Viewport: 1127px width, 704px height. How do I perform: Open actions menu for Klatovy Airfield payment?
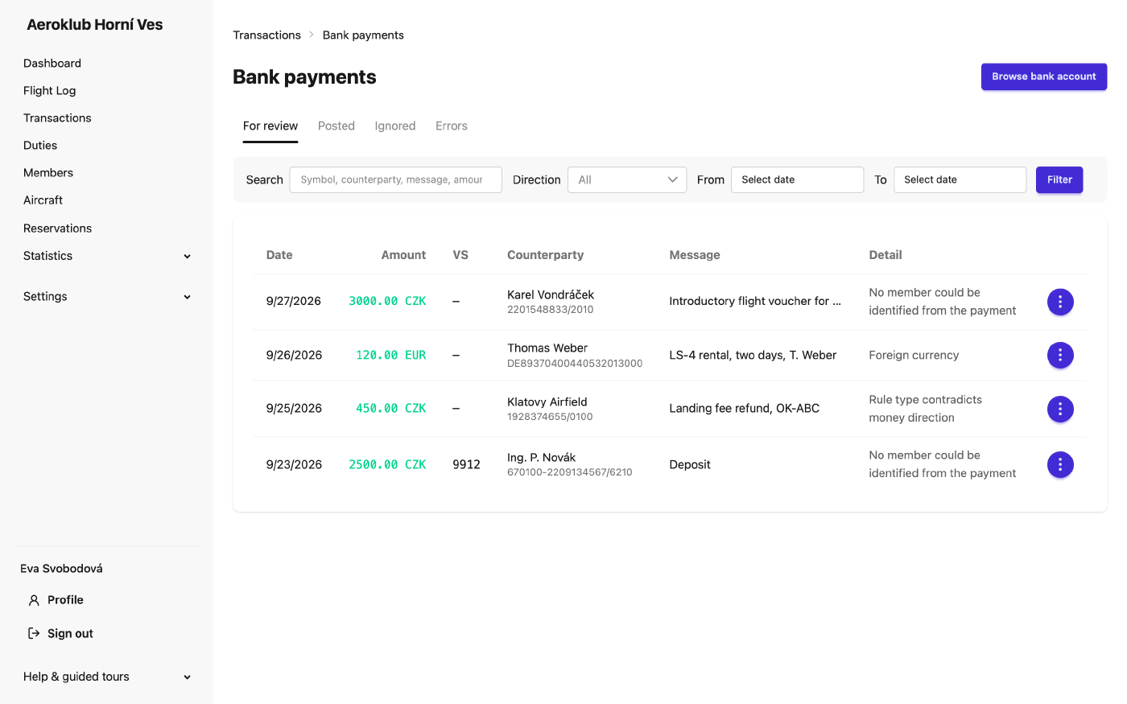coord(1060,409)
